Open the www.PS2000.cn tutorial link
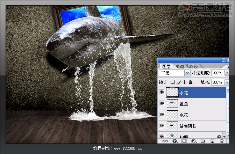Image resolution: width=235 pixels, height=154 pixels. point(128,149)
